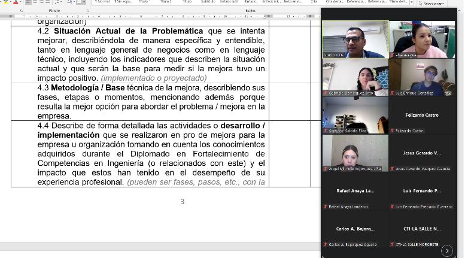Open paragraph shading dropdown

(x=73, y=2)
